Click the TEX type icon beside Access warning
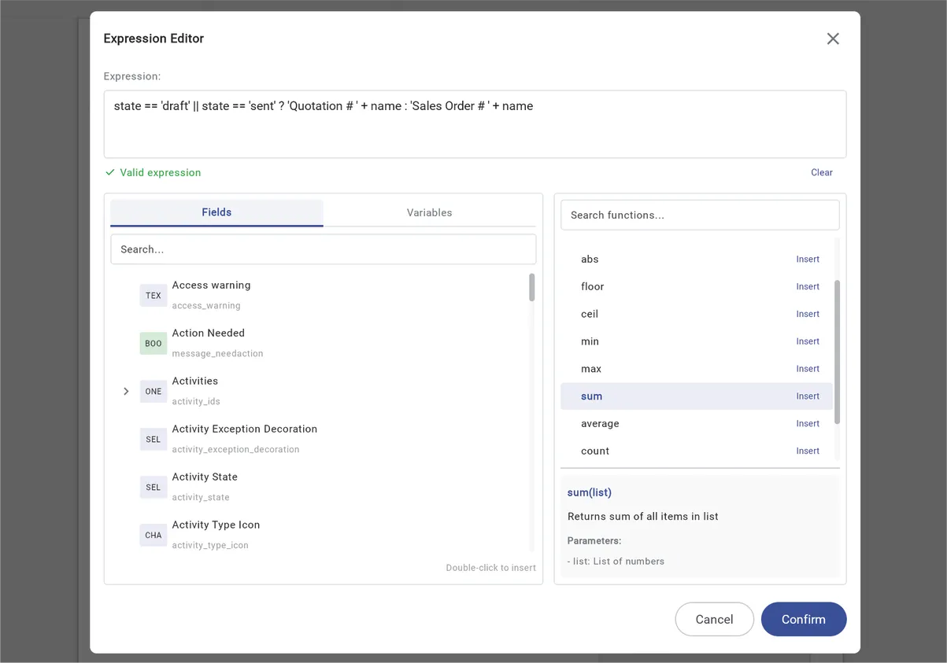The width and height of the screenshot is (947, 663). [153, 295]
